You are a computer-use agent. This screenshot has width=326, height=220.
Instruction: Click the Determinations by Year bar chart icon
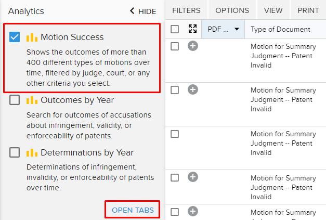(x=32, y=152)
